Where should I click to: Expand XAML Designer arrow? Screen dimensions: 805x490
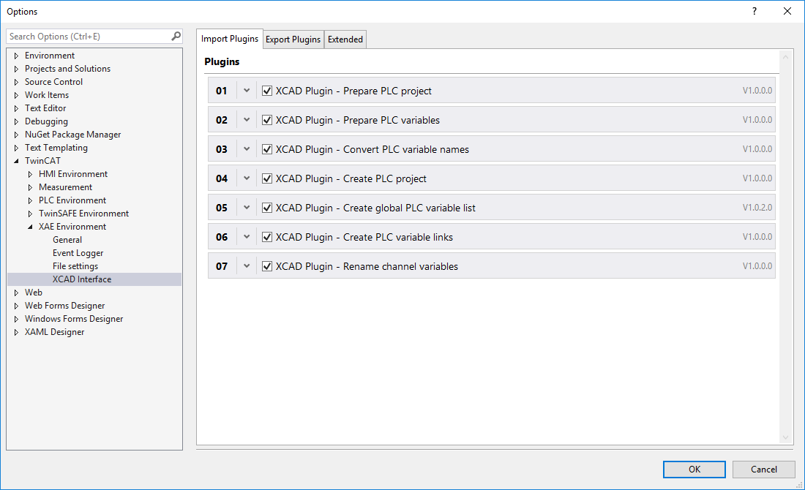click(16, 333)
